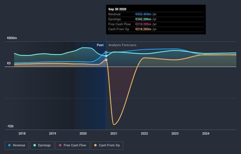241x154 pixels.
Task: Click the teal Earnings data point marker
Action: point(106,56)
